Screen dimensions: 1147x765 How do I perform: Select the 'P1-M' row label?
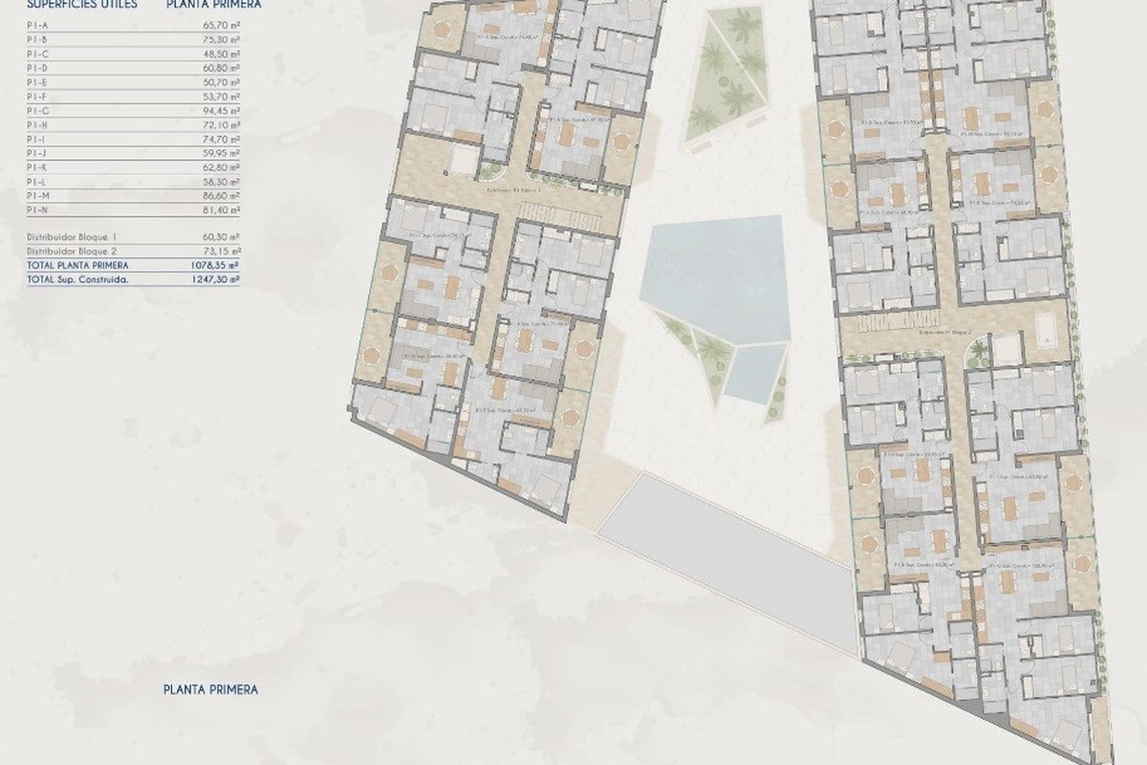point(38,194)
